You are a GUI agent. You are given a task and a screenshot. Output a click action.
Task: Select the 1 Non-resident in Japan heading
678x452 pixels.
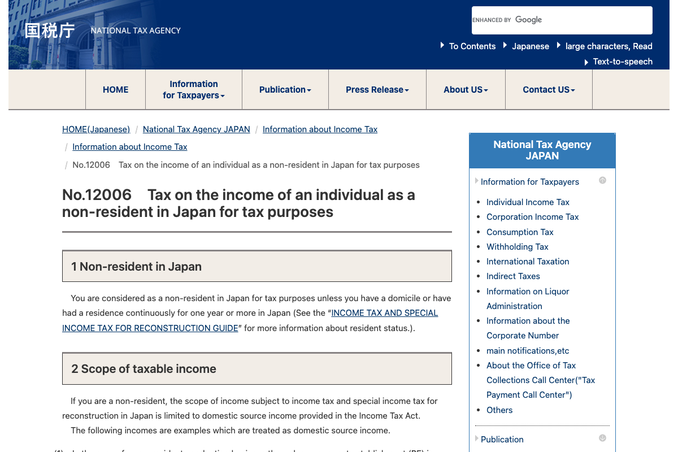click(x=257, y=266)
